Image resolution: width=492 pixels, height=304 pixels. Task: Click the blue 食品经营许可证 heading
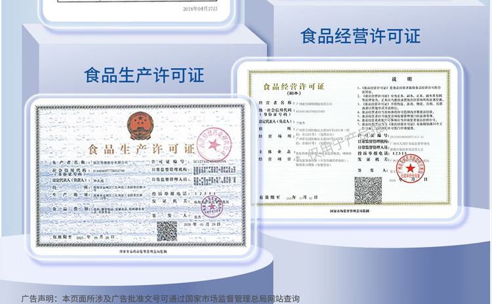(x=360, y=35)
